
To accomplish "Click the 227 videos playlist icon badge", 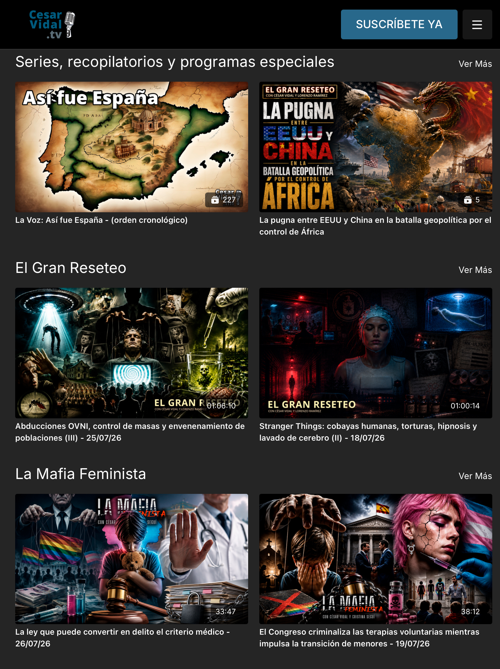I will click(x=224, y=200).
